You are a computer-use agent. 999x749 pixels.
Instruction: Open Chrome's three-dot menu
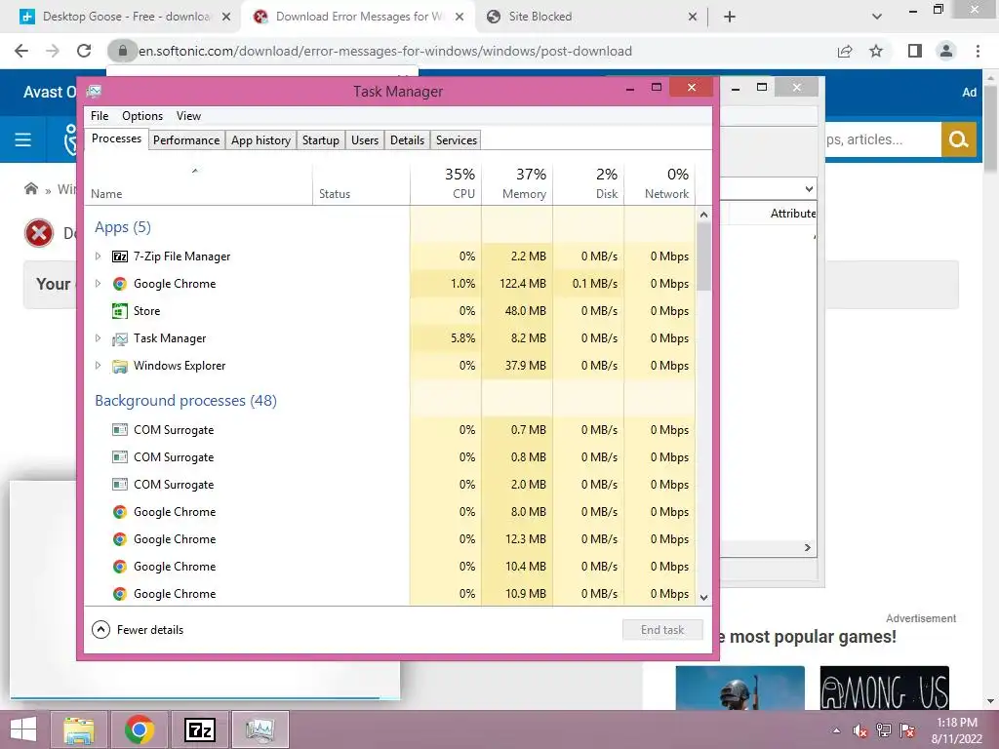[x=978, y=51]
